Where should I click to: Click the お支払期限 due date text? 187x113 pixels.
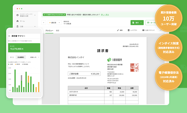77,78
